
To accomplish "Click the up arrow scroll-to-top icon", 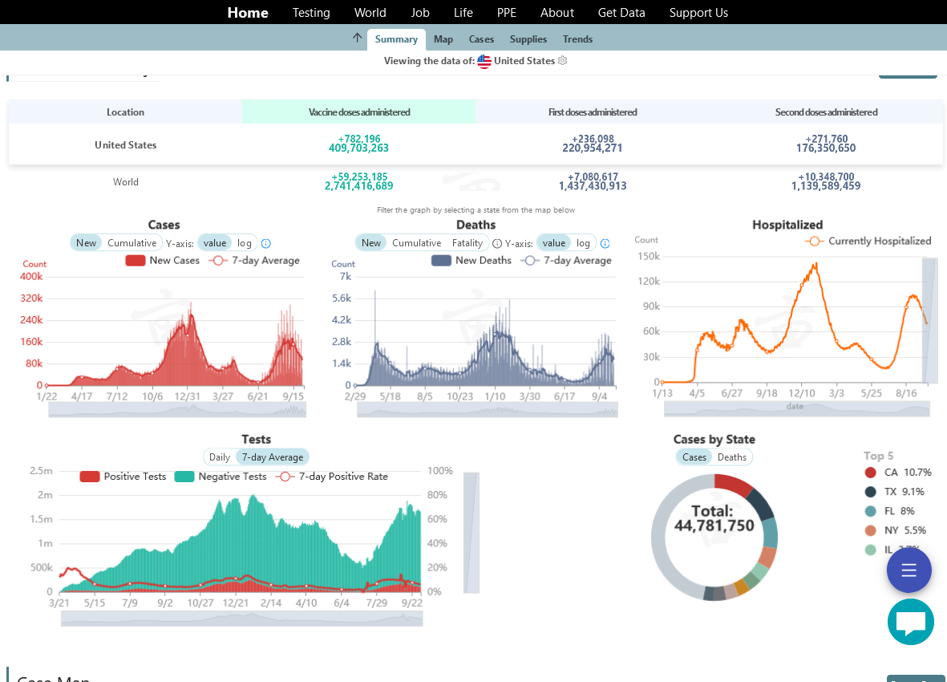I will [357, 38].
